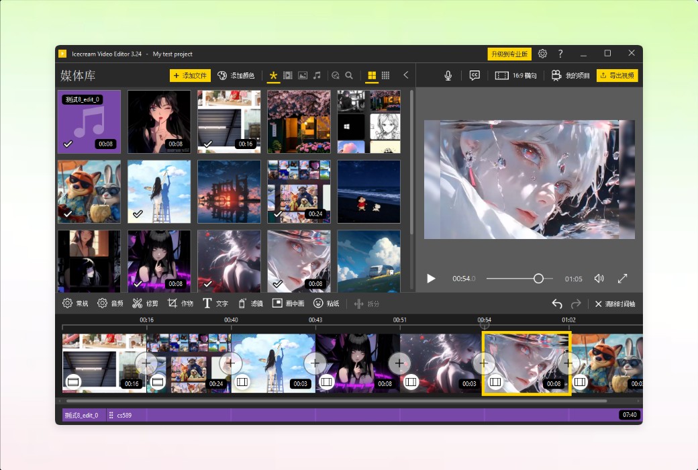This screenshot has width=698, height=470.
Task: Open the 滤镜 filters tool
Action: point(250,303)
